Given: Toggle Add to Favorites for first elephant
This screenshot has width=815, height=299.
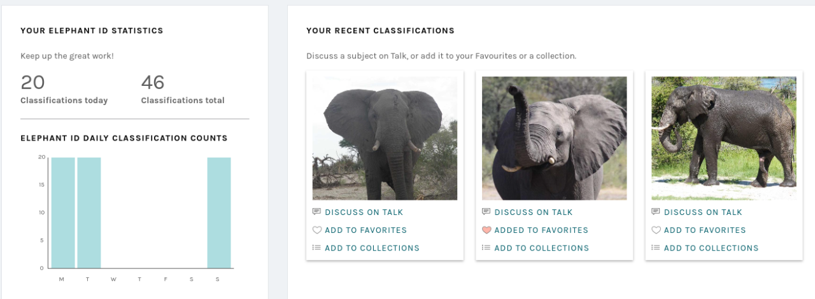Looking at the screenshot, I should (x=365, y=230).
